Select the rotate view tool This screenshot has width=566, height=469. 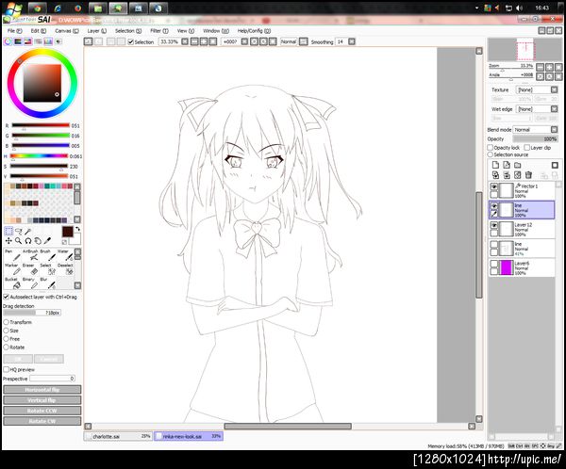tap(28, 241)
